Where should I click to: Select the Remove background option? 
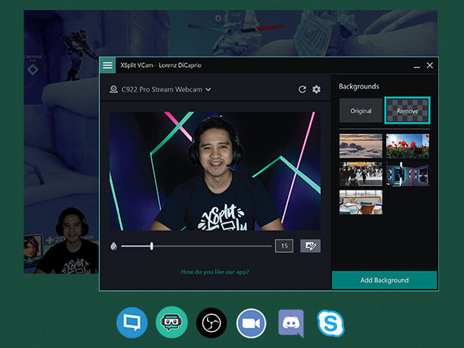coord(407,111)
